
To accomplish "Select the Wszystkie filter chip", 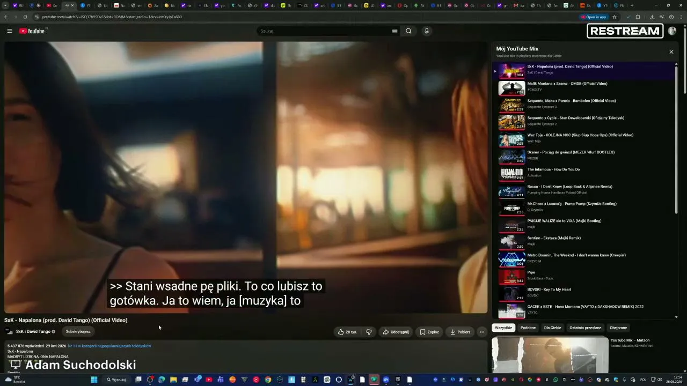I will click(503, 328).
